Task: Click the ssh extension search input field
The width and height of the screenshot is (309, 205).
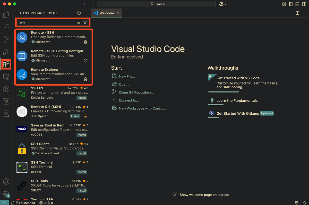Action: coord(46,22)
